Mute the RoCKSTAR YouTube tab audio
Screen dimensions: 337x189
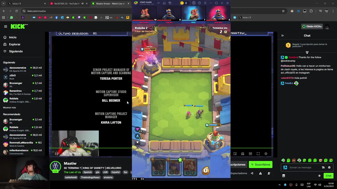(82, 4)
